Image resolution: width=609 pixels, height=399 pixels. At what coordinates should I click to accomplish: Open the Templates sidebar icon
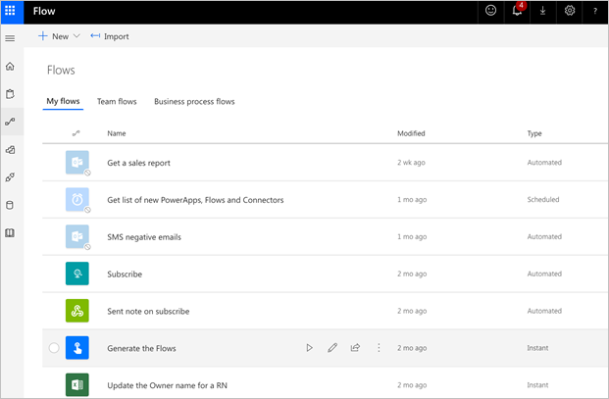10,149
